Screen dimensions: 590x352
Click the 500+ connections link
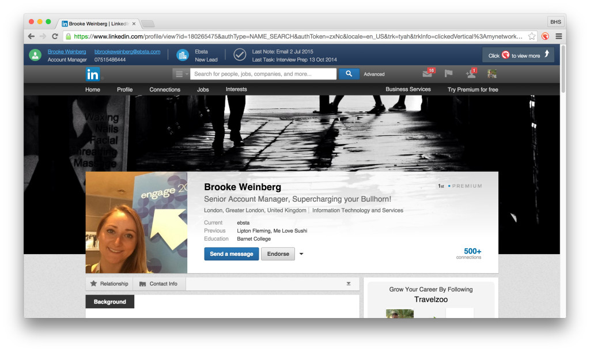tap(472, 253)
